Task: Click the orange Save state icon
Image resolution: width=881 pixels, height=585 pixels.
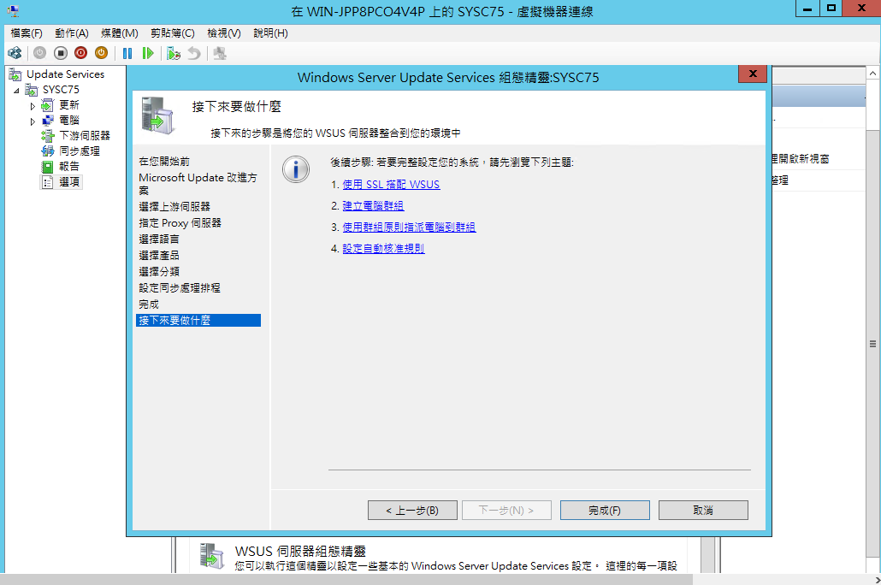Action: coord(101,53)
